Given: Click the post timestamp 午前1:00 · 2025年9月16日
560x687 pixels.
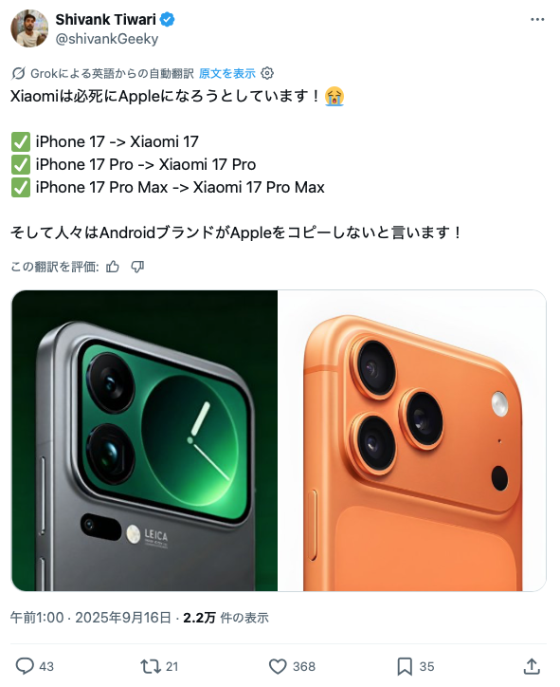Looking at the screenshot, I should coord(91,618).
